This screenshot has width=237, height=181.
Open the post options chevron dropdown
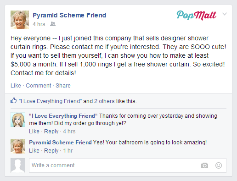[225, 14]
